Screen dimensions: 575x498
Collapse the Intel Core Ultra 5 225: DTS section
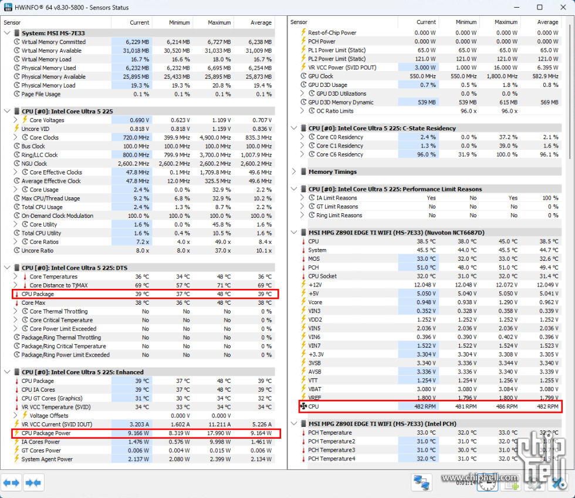[x=7, y=268]
